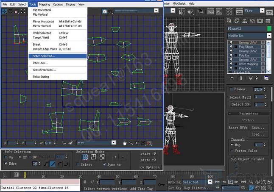Toggle the Edge checkbox
Viewport: 274px width, 192px height.
tap(6, 164)
